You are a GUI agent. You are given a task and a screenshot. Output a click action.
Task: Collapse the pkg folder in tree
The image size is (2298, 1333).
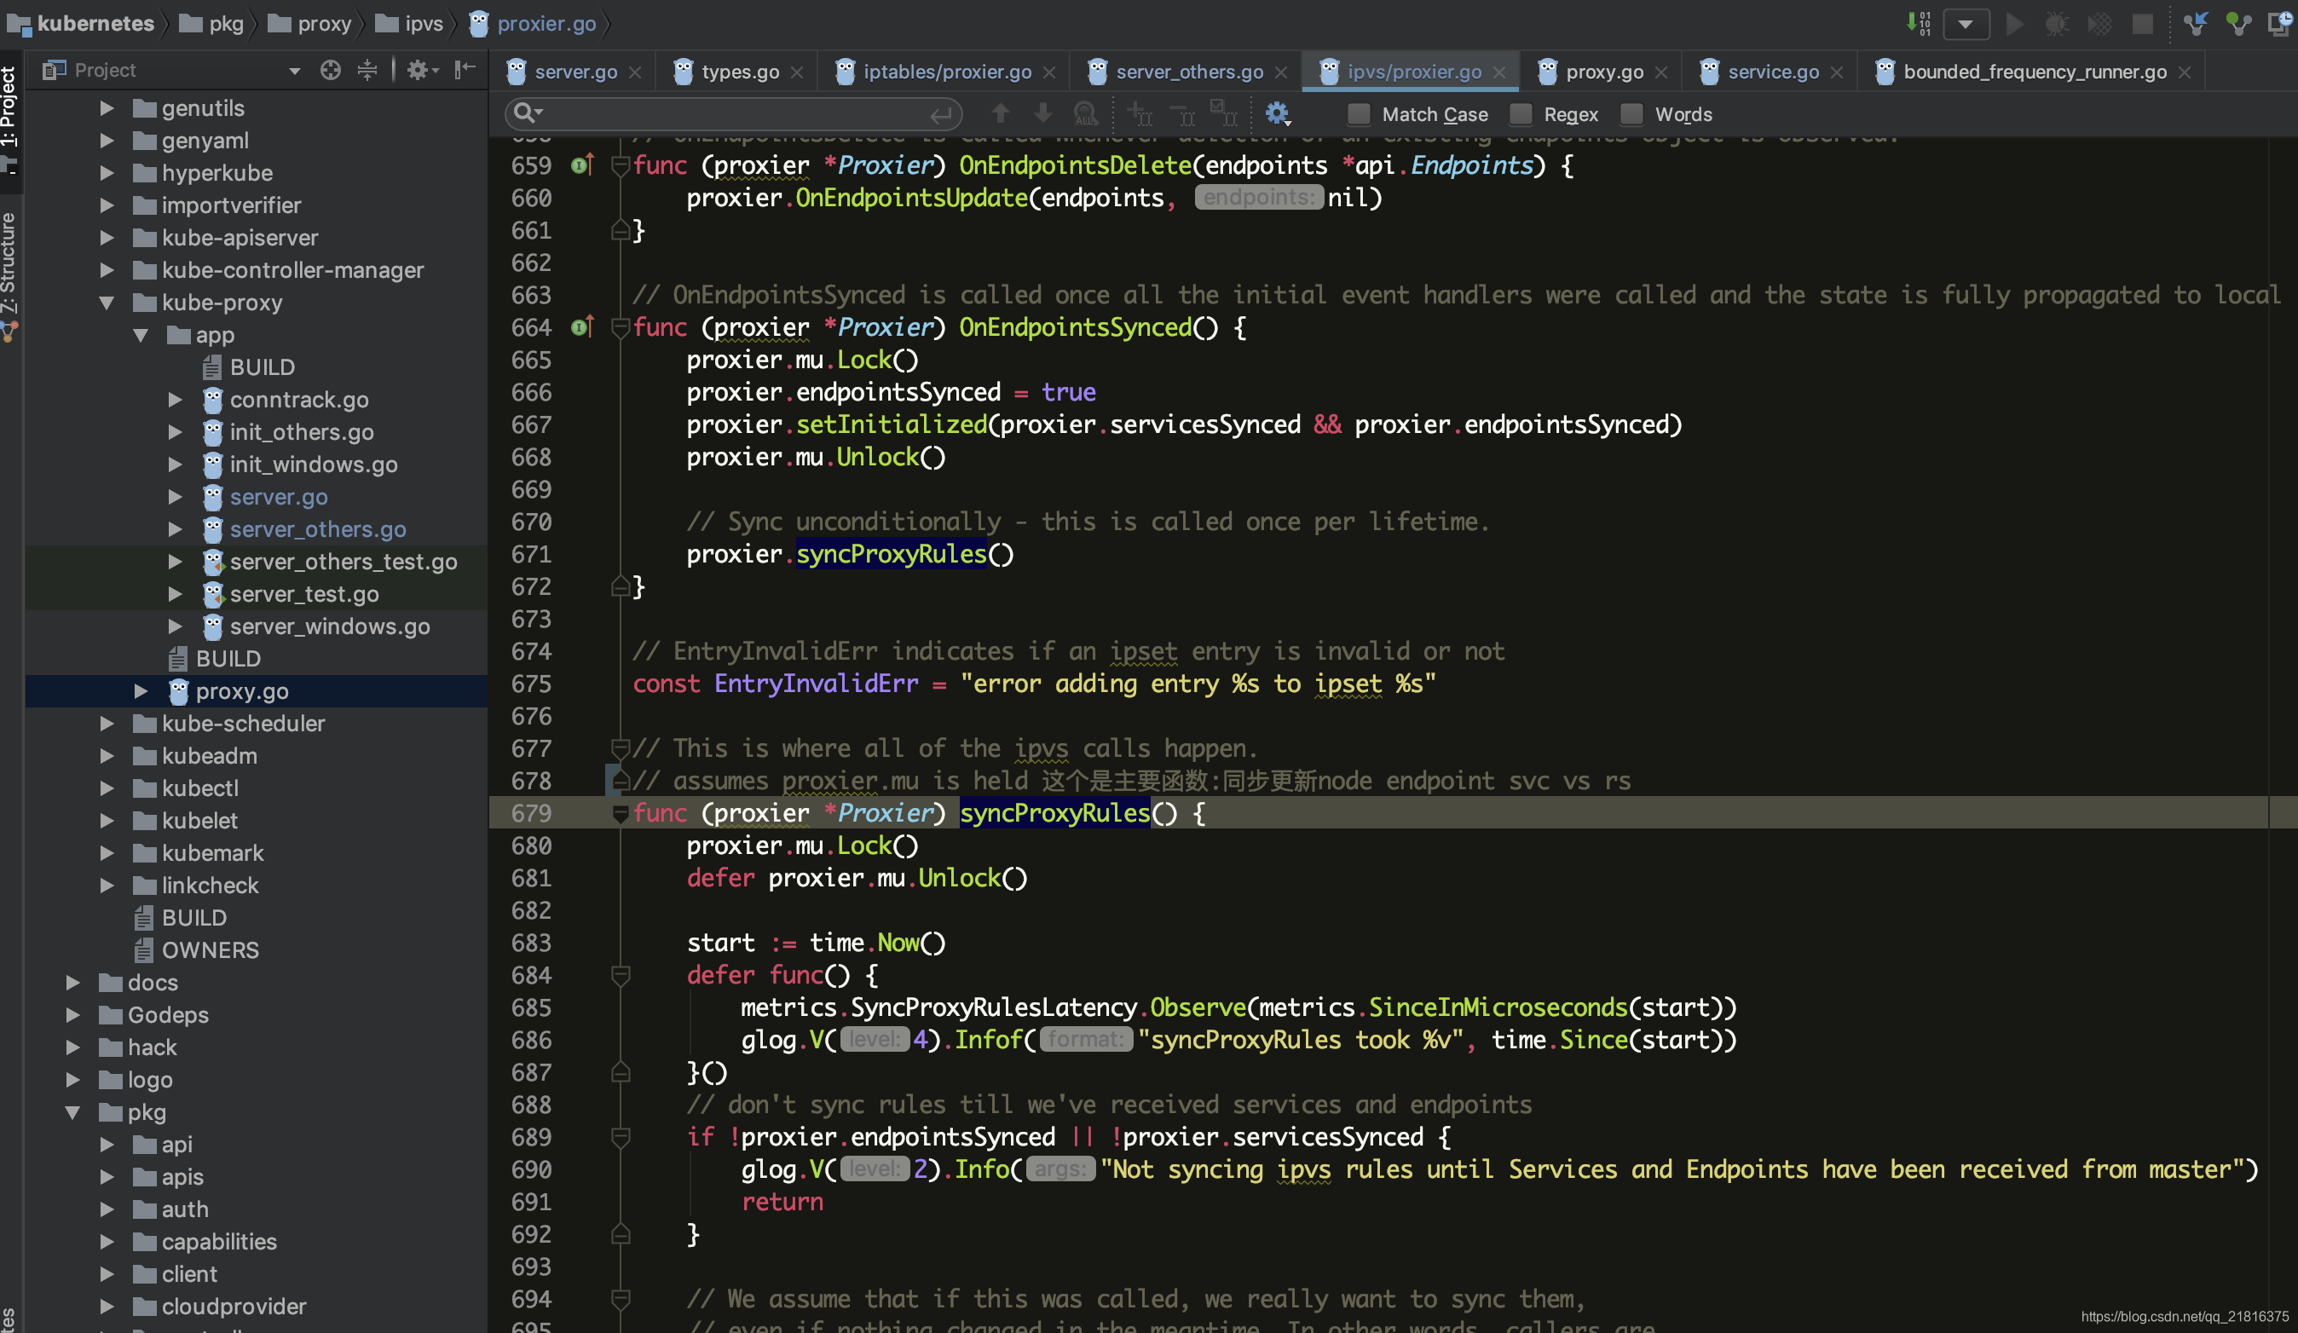(x=72, y=1112)
